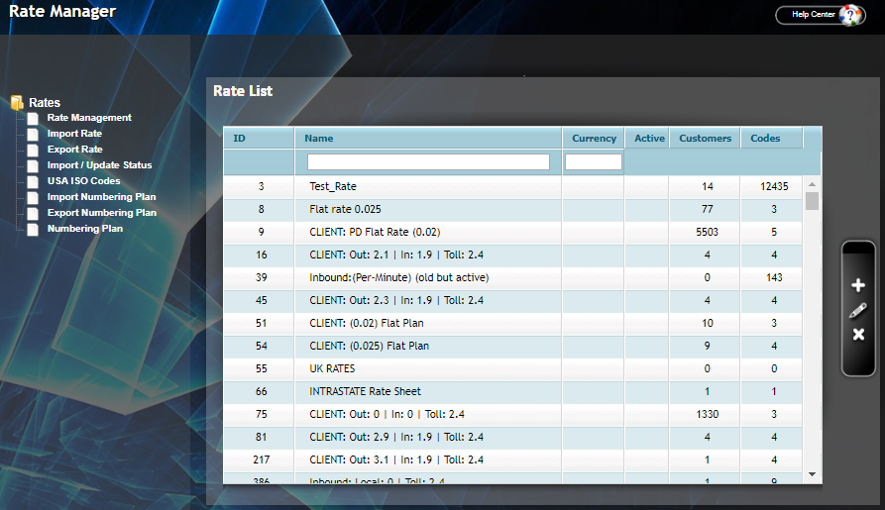Click page icon next to Import Numbering Plan

click(x=33, y=197)
